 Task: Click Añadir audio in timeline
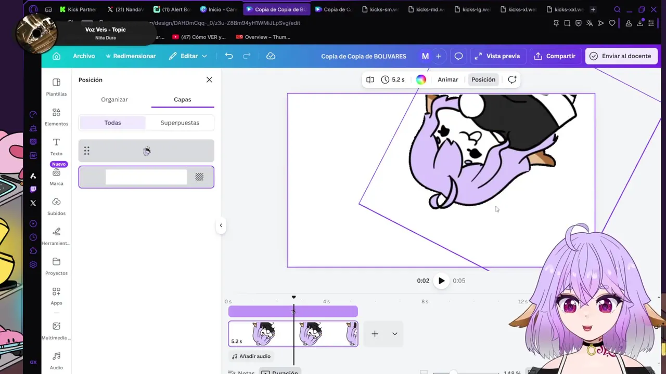pyautogui.click(x=251, y=356)
